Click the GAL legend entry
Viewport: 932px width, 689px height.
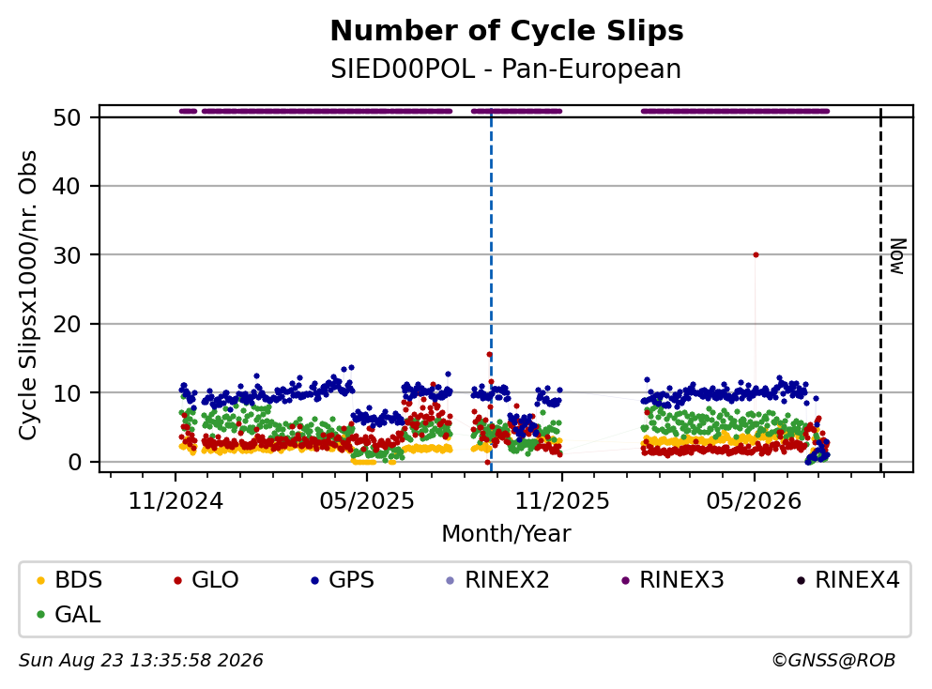pos(69,614)
